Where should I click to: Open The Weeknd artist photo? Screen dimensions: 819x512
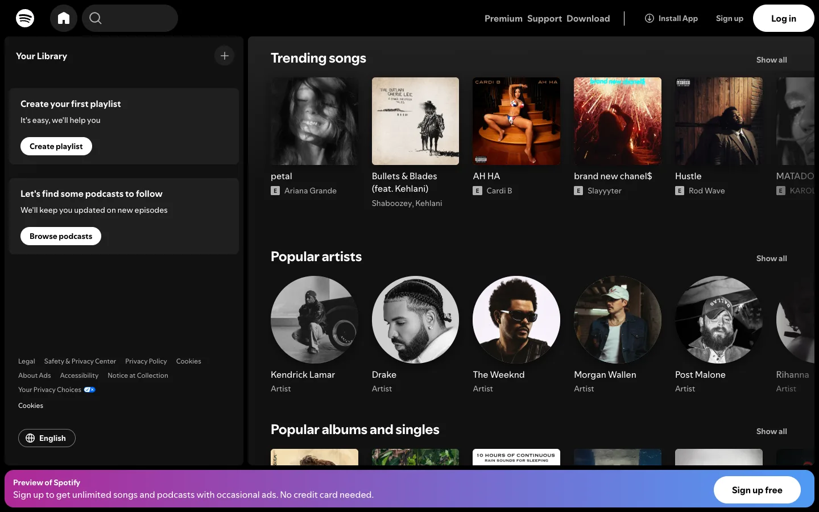(516, 320)
